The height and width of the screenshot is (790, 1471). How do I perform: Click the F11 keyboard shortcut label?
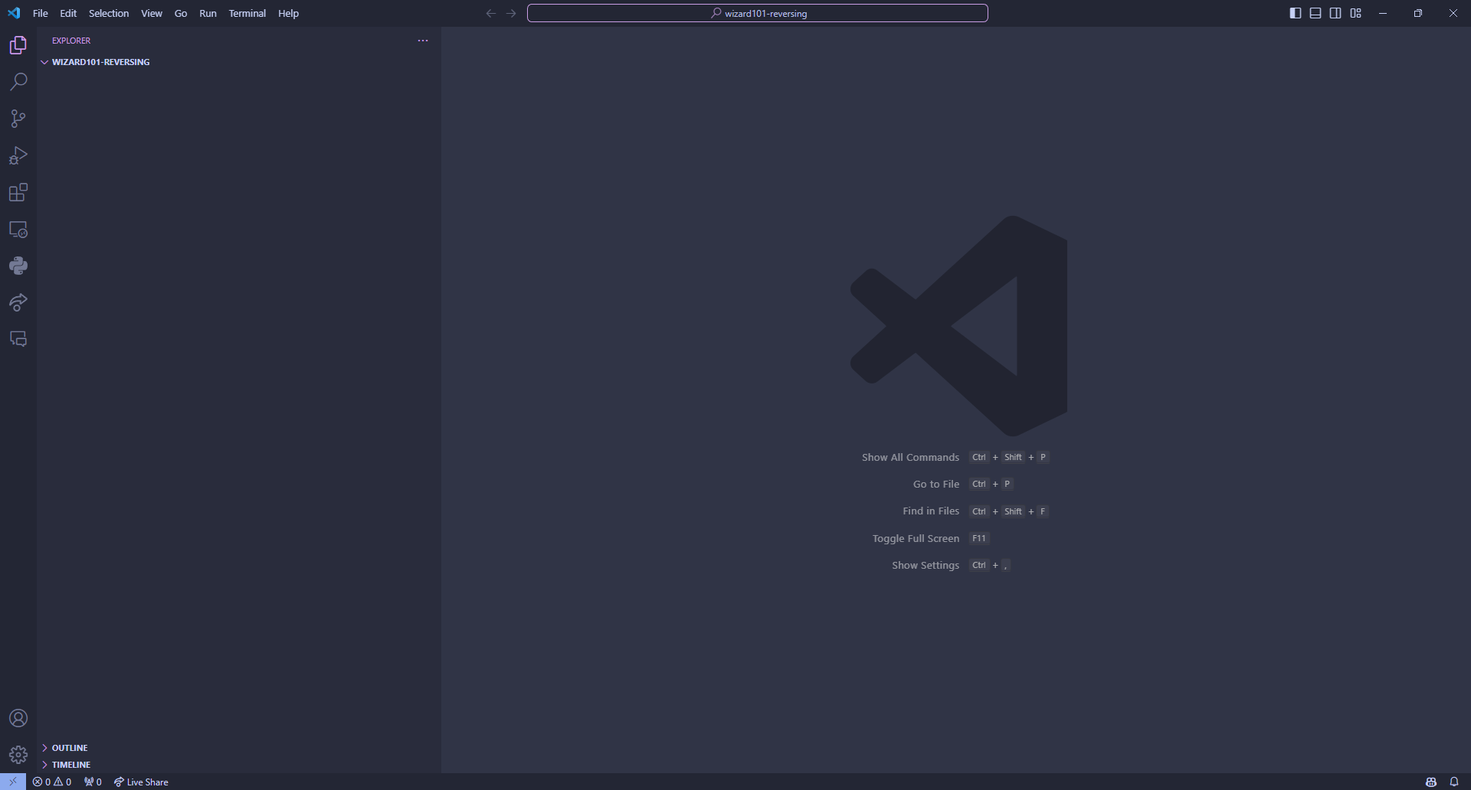point(979,538)
